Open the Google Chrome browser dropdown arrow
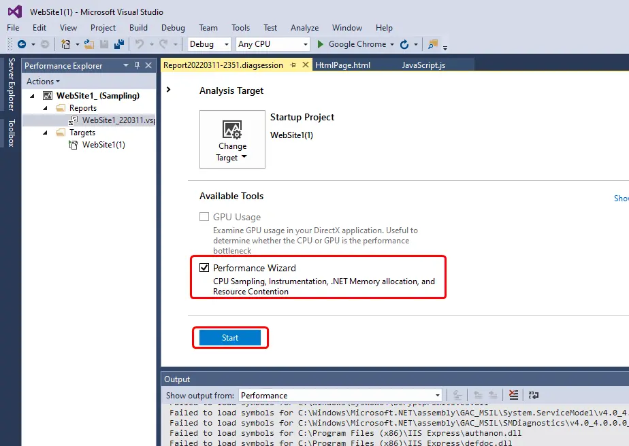This screenshot has height=446, width=629. (x=392, y=44)
